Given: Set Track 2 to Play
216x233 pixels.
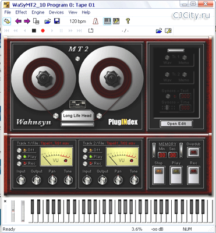Looking at the screenshot, I should (85, 157).
